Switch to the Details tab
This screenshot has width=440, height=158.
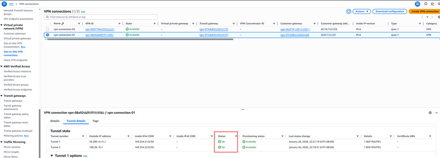tap(55, 121)
